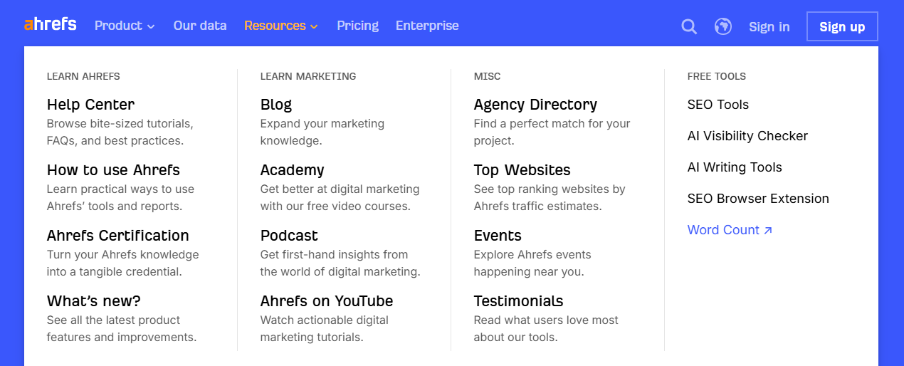The image size is (904, 366).
Task: Select Ahrefs on YouTube
Action: [327, 301]
